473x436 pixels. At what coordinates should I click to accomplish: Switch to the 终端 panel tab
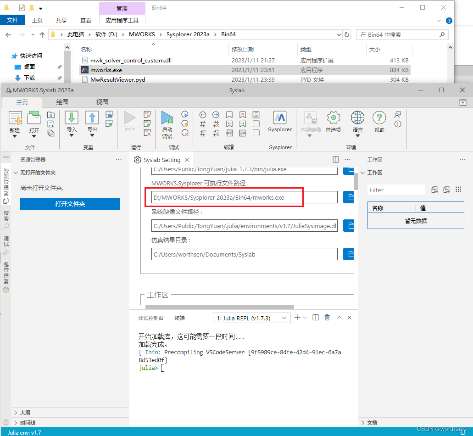pyautogui.click(x=179, y=318)
